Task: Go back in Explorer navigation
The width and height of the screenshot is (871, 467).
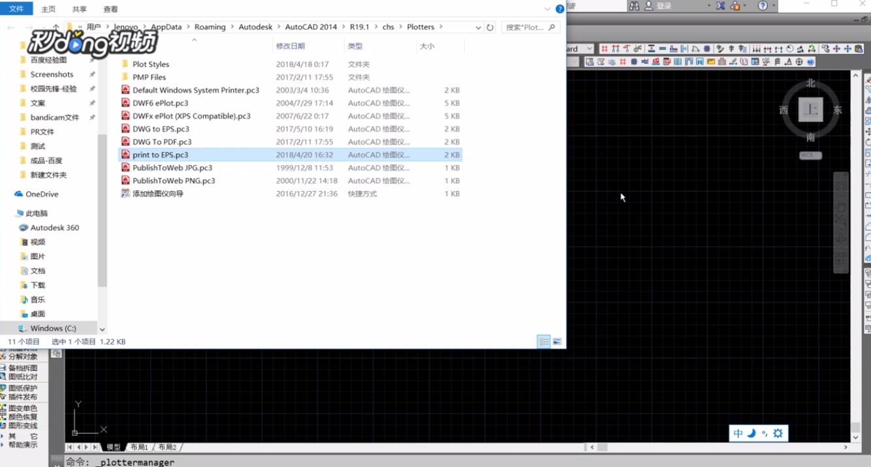Action: (x=10, y=27)
